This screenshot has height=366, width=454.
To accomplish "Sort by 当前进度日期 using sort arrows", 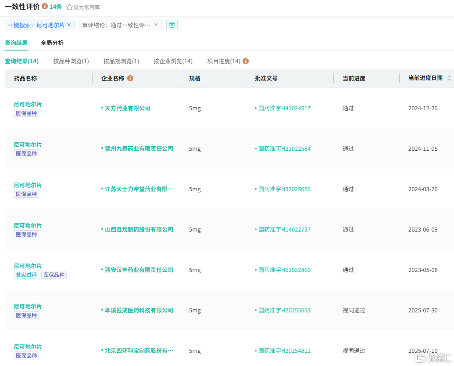I will point(449,78).
